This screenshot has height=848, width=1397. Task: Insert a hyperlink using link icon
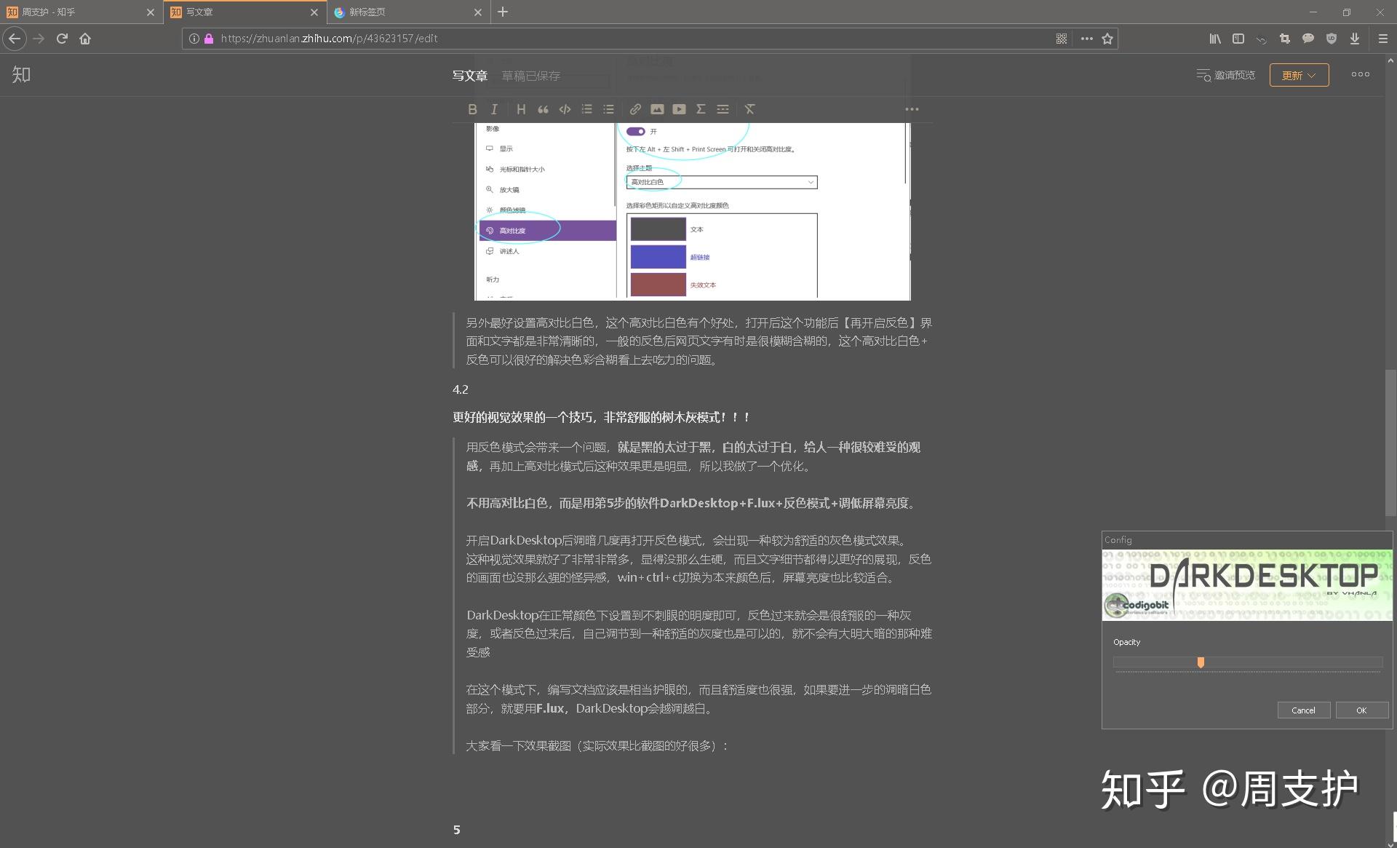coord(635,109)
